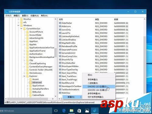Open the 编辑(E) menu

coord(17,16)
